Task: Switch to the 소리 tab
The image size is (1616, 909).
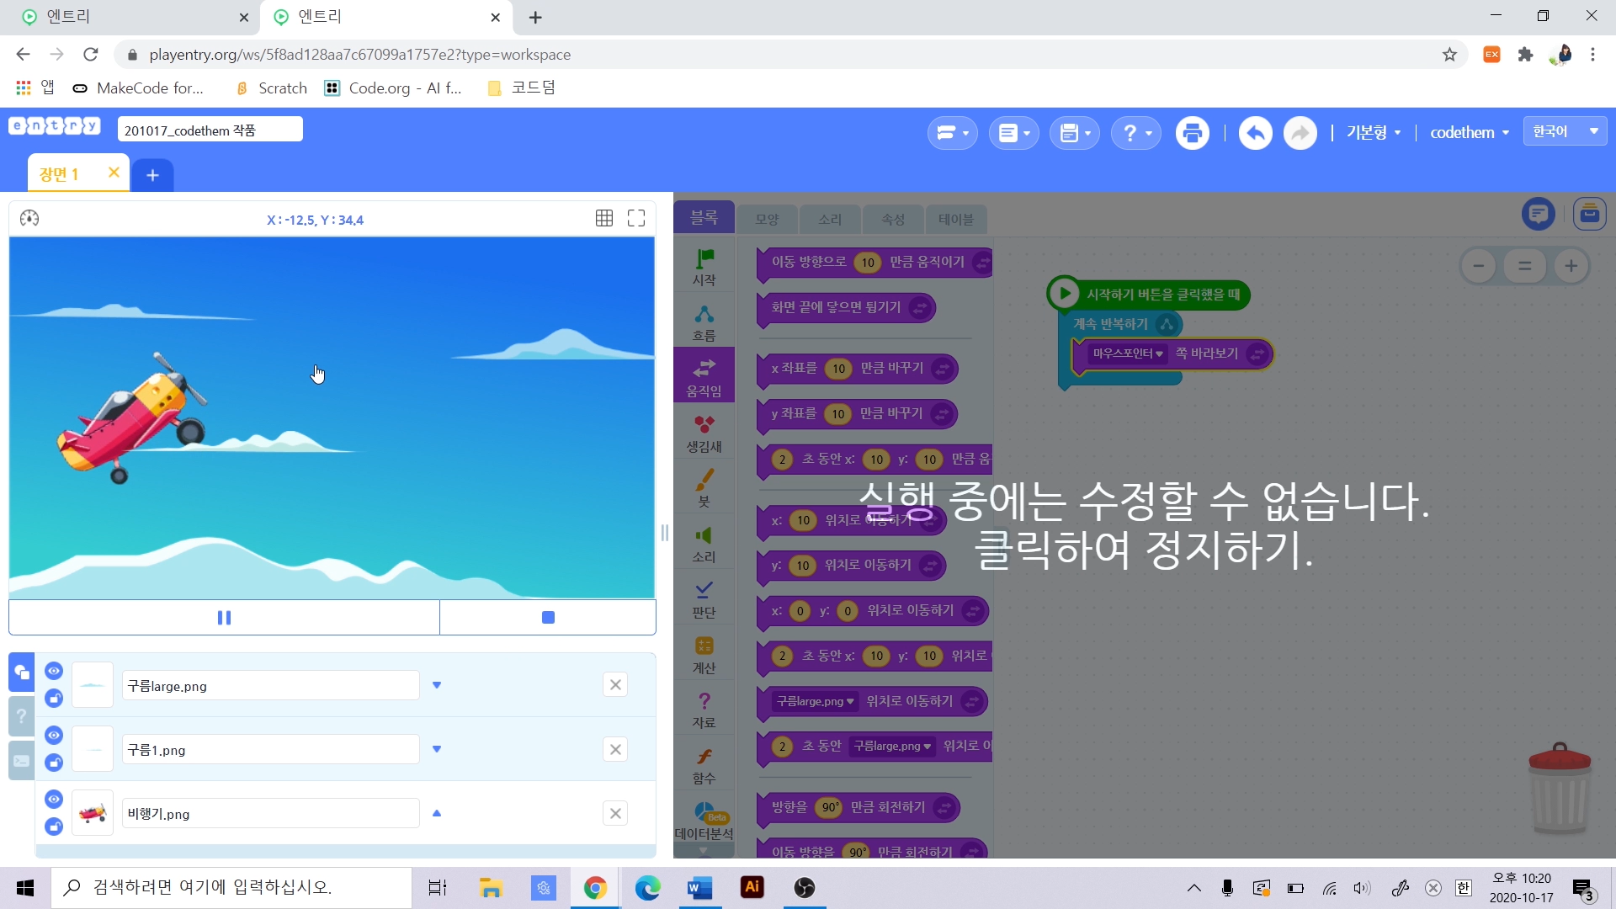Action: point(830,219)
